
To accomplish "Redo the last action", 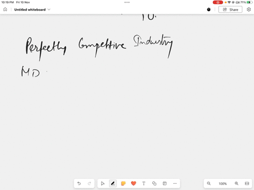I will click(x=89, y=184).
